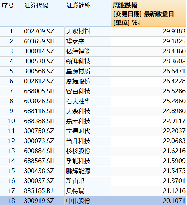Select the stock code 600884.SH
187x205 pixels.
coord(39,151)
